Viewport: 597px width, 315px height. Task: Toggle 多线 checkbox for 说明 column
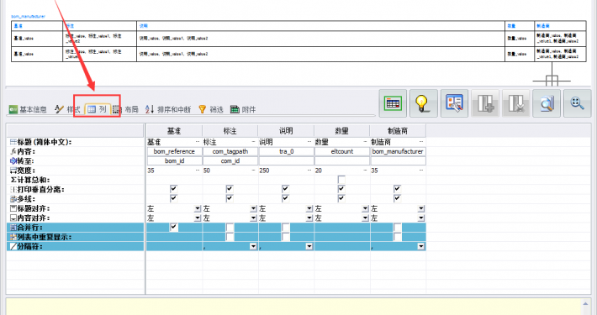(x=286, y=198)
